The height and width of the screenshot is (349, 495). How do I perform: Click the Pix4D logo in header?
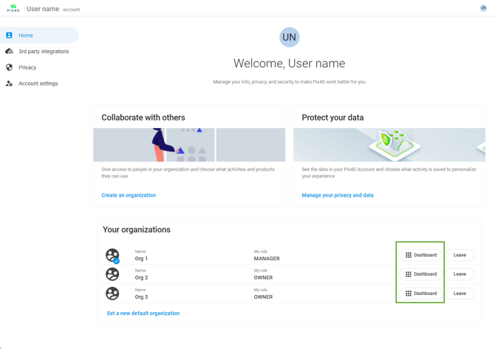(13, 9)
